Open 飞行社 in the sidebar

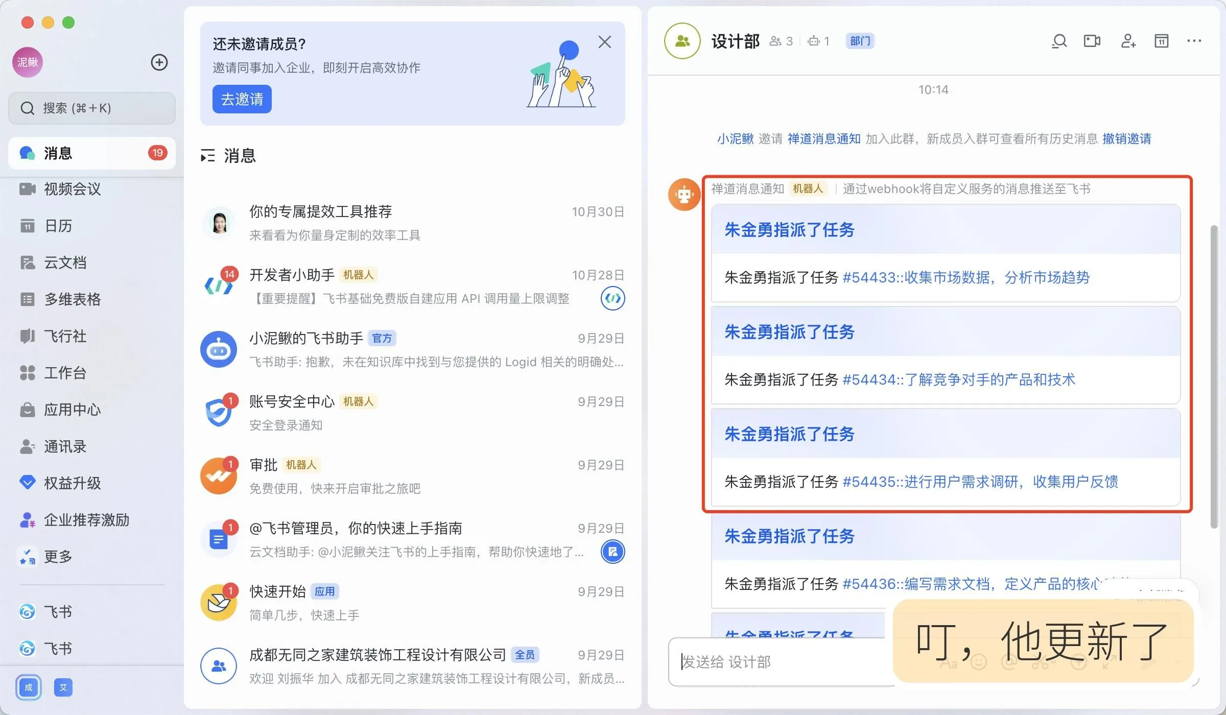92,336
